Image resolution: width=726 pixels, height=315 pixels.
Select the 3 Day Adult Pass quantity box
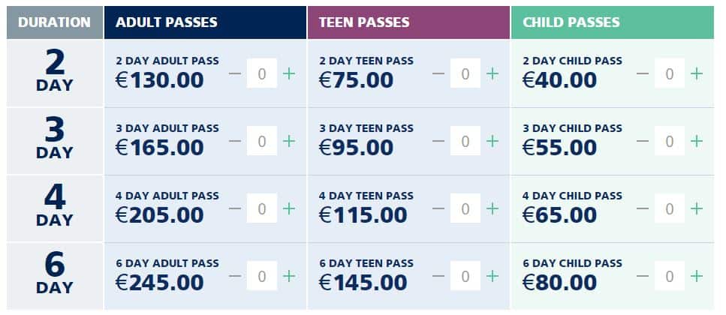click(261, 140)
